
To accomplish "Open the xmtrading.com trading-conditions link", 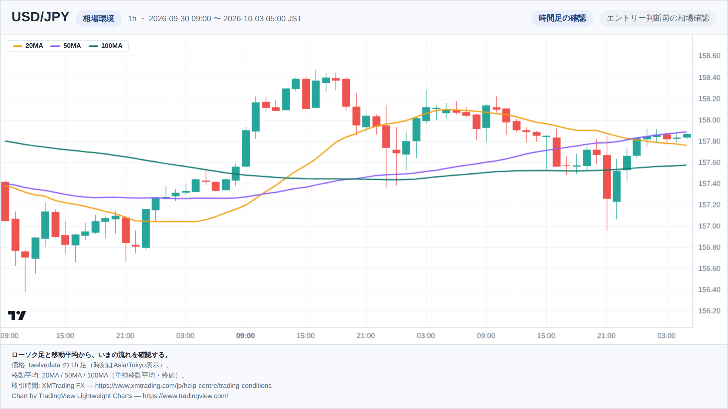I will click(183, 386).
